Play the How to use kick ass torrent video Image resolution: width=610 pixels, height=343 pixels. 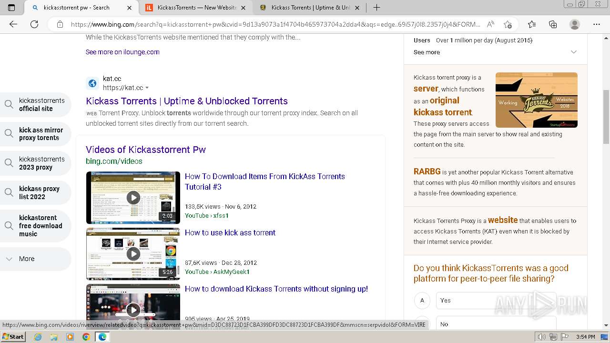[133, 254]
